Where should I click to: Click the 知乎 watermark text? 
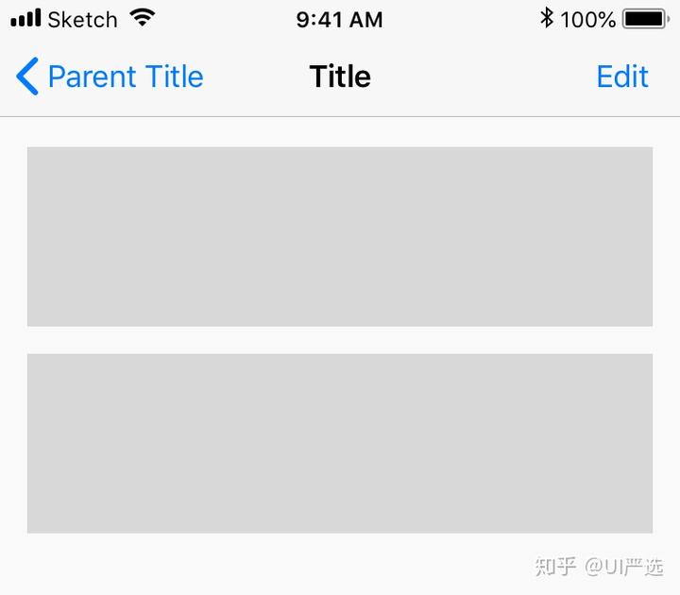coord(555,567)
